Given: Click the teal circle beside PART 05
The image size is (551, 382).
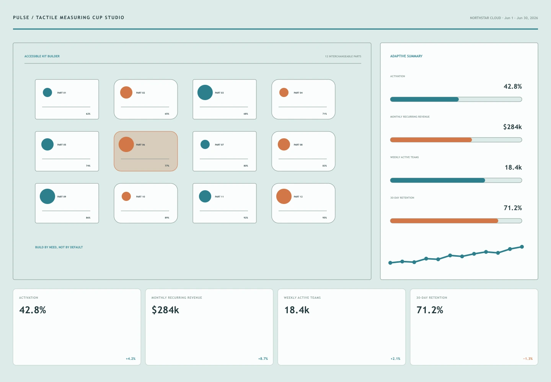Looking at the screenshot, I should [x=47, y=144].
